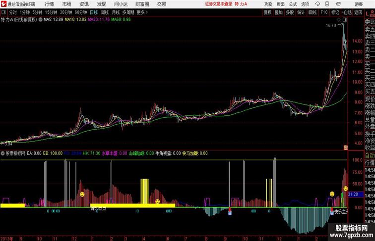Screen dimensions: 375x241
Task: Click the 复权 toolbar button
Action: tap(268, 12)
